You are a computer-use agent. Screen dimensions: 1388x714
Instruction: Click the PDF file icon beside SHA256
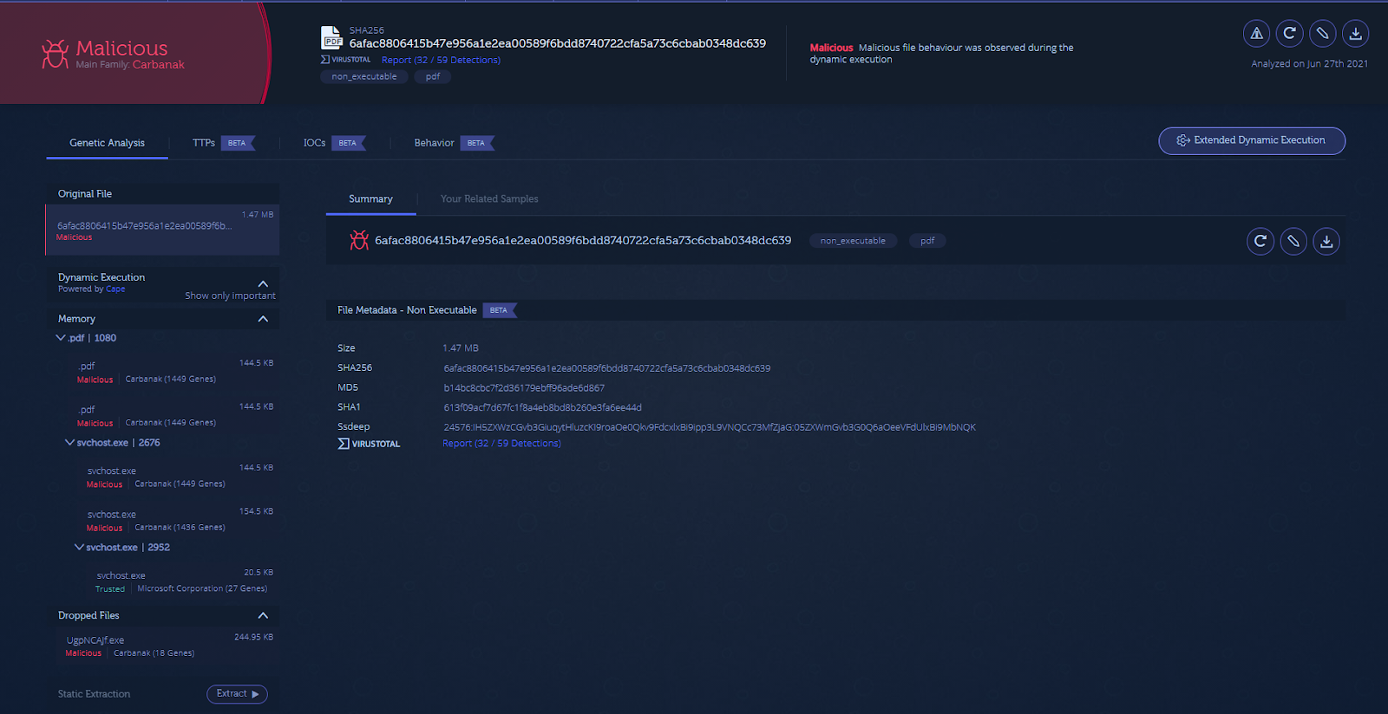pyautogui.click(x=331, y=37)
